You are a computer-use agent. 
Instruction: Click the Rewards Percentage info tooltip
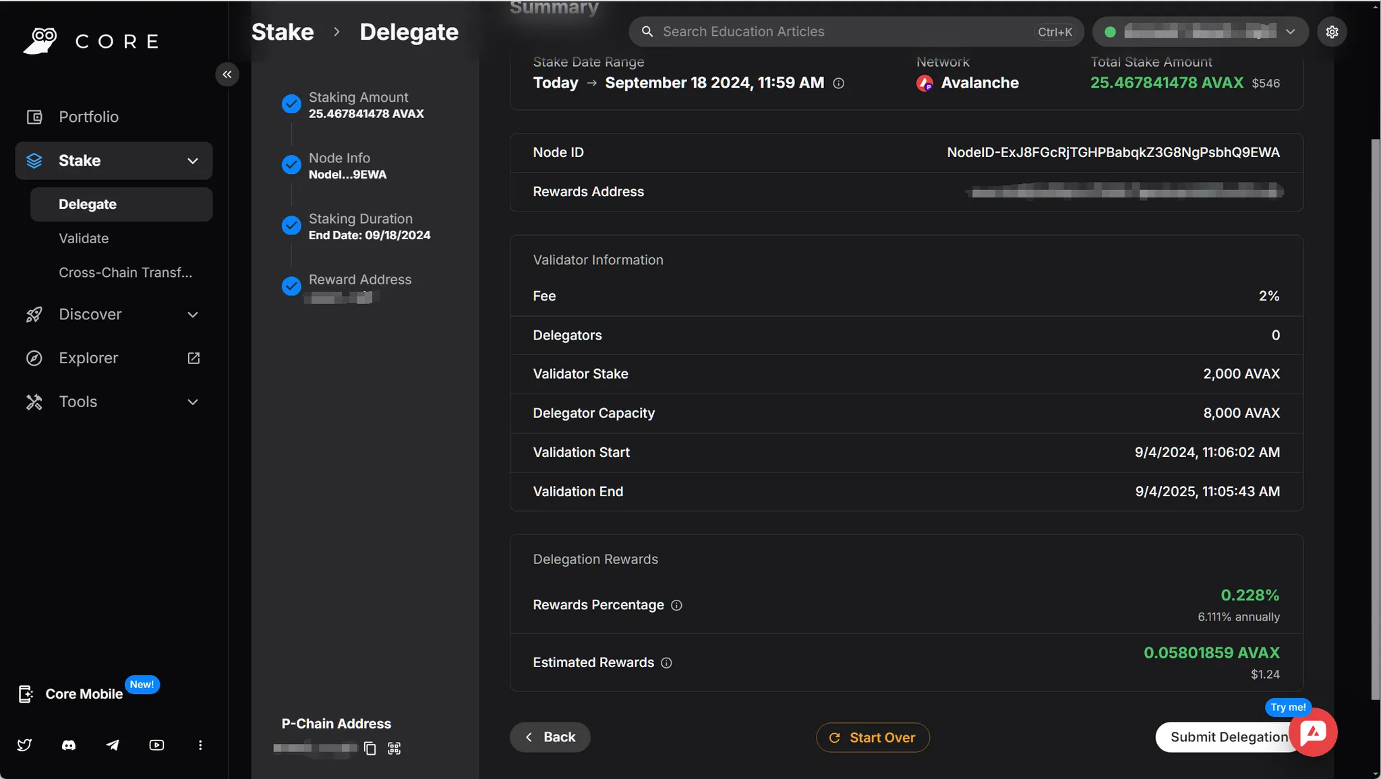pos(676,606)
